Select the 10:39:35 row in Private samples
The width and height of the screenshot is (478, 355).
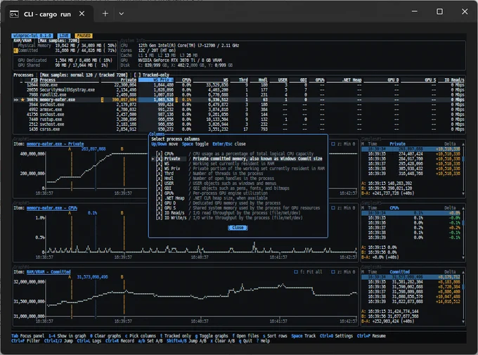tap(411, 154)
